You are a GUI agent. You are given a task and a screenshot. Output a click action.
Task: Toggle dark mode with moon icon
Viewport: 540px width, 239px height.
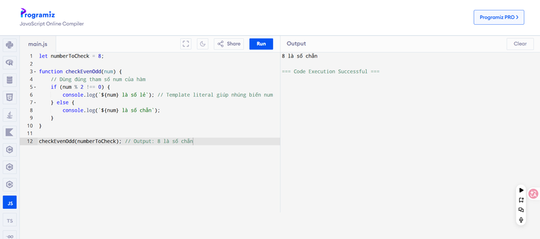tap(203, 44)
